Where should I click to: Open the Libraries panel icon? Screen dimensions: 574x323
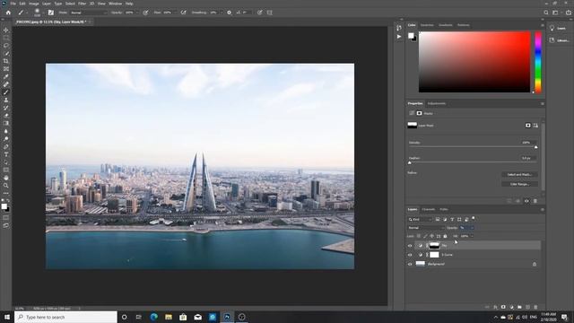click(x=552, y=40)
